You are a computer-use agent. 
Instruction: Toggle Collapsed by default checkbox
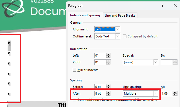pyautogui.click(x=125, y=36)
